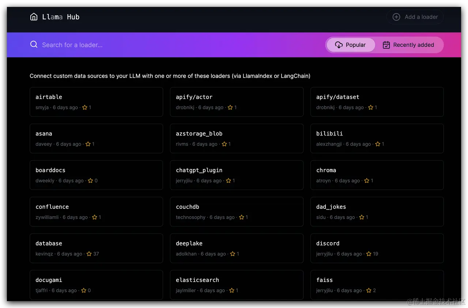Click the star icon on bilibili card
The width and height of the screenshot is (468, 308).
[x=378, y=144]
